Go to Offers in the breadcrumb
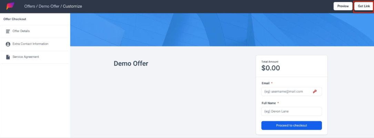The width and height of the screenshot is (374, 138). (30, 6)
